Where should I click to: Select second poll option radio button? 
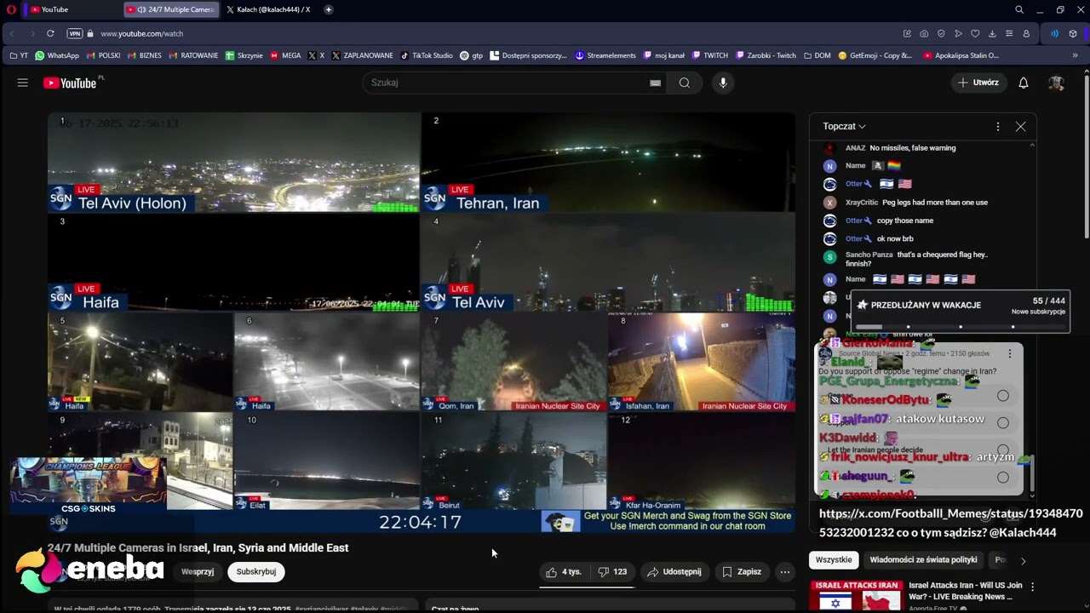coord(1003,422)
